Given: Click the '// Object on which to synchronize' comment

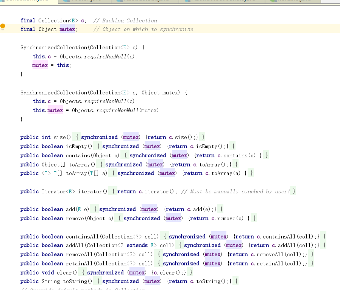Looking at the screenshot, I should click(143, 29).
